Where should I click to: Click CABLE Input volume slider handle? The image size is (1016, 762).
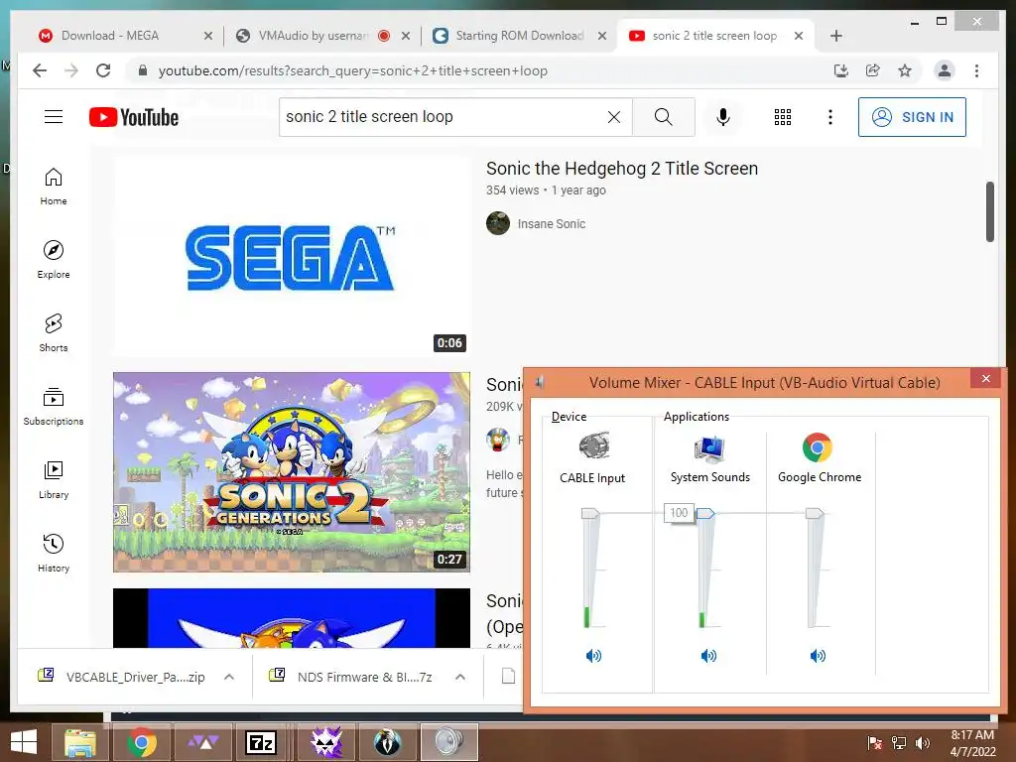pyautogui.click(x=590, y=513)
